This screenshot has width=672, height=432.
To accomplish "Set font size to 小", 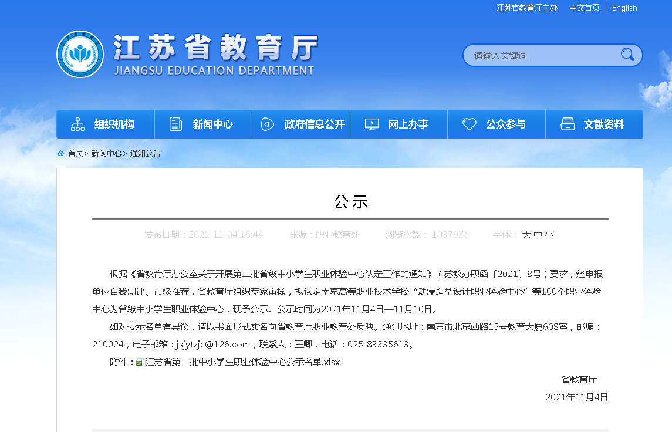I will pos(549,235).
